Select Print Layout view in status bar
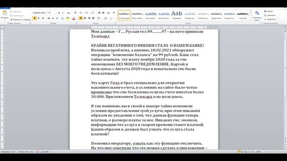The width and height of the screenshot is (287, 161). [x=239, y=152]
